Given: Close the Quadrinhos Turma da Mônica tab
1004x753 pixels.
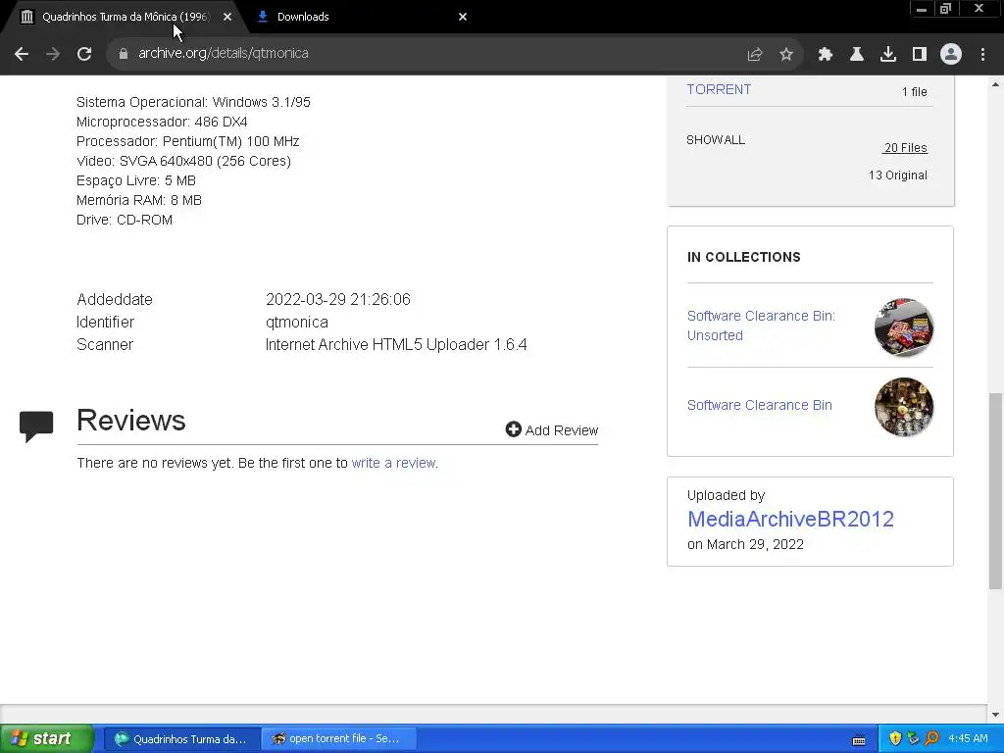Looking at the screenshot, I should coord(227,17).
